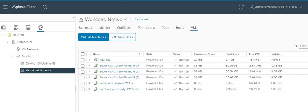308x112 pixels.
Task: Click the SupervisorControlPlaneVM (2) VM icon
Action: click(96, 71)
